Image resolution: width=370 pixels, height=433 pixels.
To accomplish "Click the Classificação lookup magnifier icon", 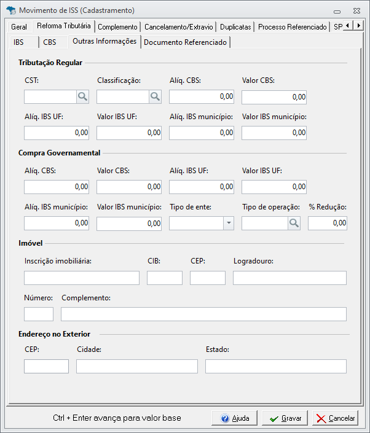I will click(155, 97).
